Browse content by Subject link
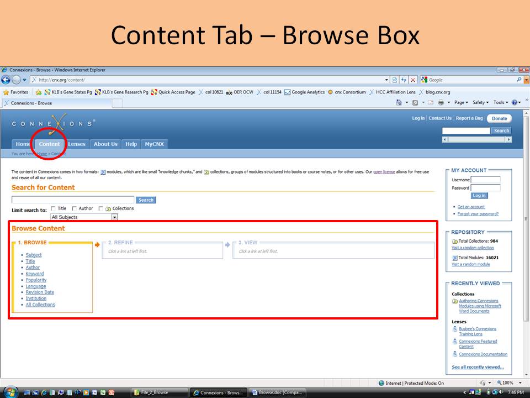The height and width of the screenshot is (398, 530). [x=34, y=255]
